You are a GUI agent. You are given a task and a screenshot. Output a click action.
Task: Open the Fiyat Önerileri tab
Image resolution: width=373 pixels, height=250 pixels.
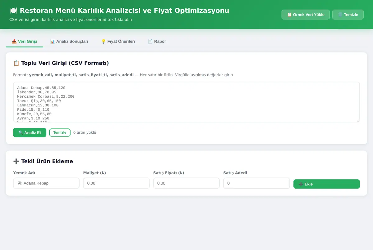[x=118, y=41]
